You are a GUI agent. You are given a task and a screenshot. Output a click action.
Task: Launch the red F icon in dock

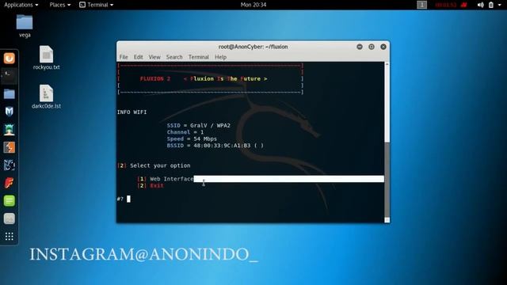(x=9, y=183)
